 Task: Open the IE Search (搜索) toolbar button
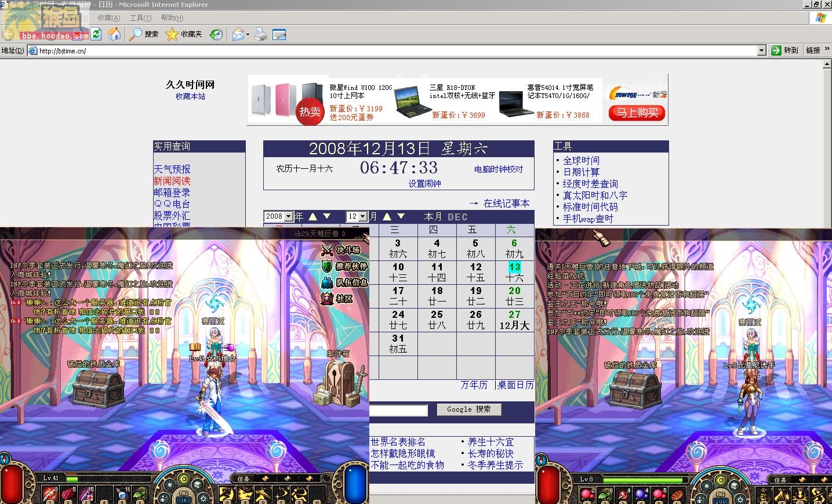(x=144, y=34)
